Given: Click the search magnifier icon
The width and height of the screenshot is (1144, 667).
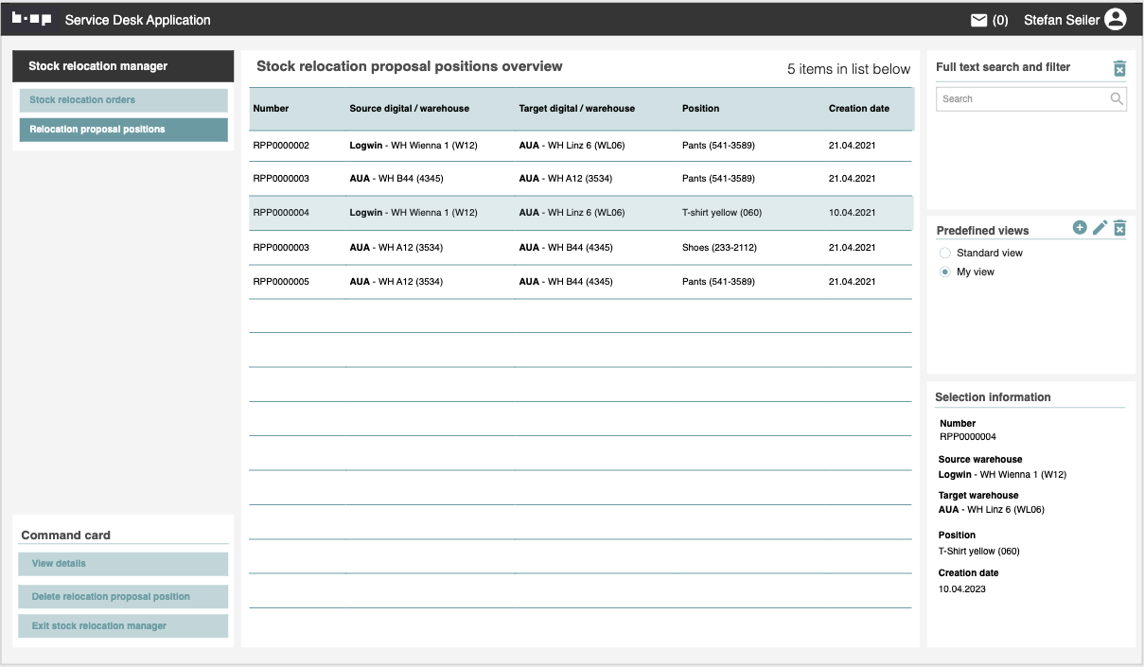Looking at the screenshot, I should point(1117,98).
